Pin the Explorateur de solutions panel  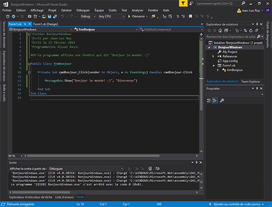[x=257, y=24]
